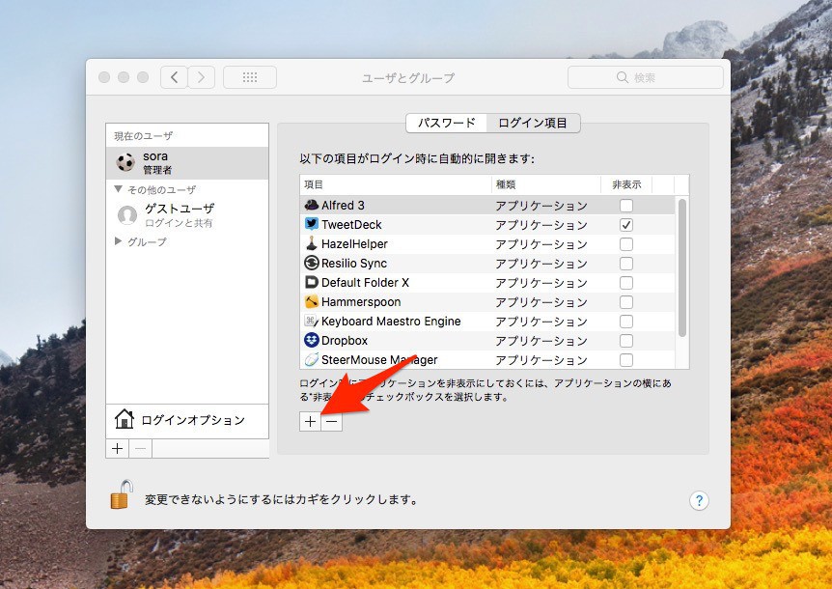Click the lock icon to prevent changes

(x=121, y=497)
